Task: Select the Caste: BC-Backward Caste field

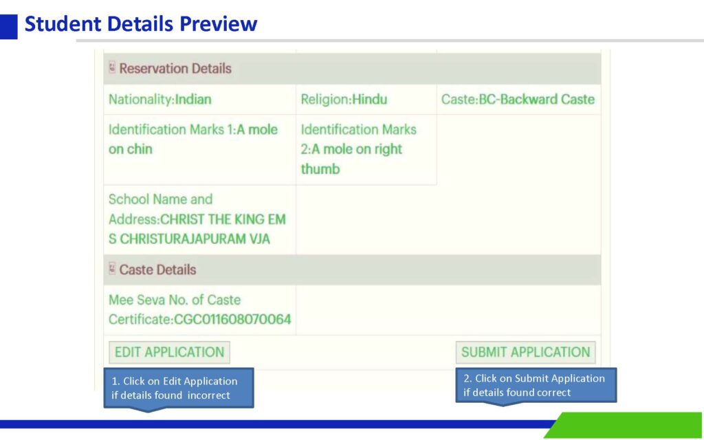Action: coord(518,100)
